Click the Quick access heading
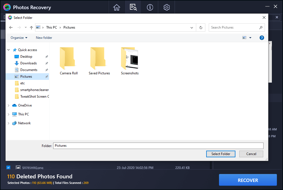Image resolution: width=283 pixels, height=190 pixels. 28,50
